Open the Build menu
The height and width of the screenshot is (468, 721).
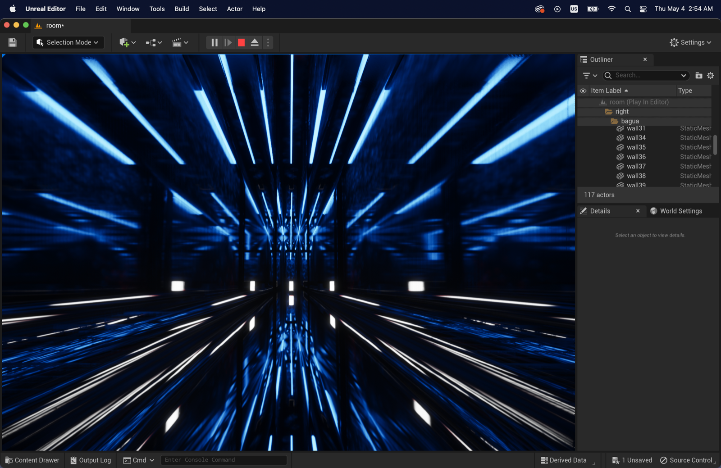pyautogui.click(x=182, y=9)
